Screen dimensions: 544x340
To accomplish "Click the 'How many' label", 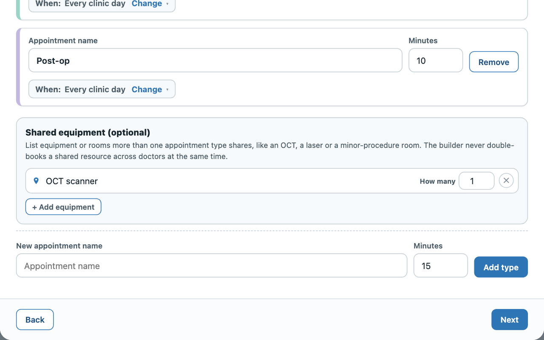I will 437,181.
